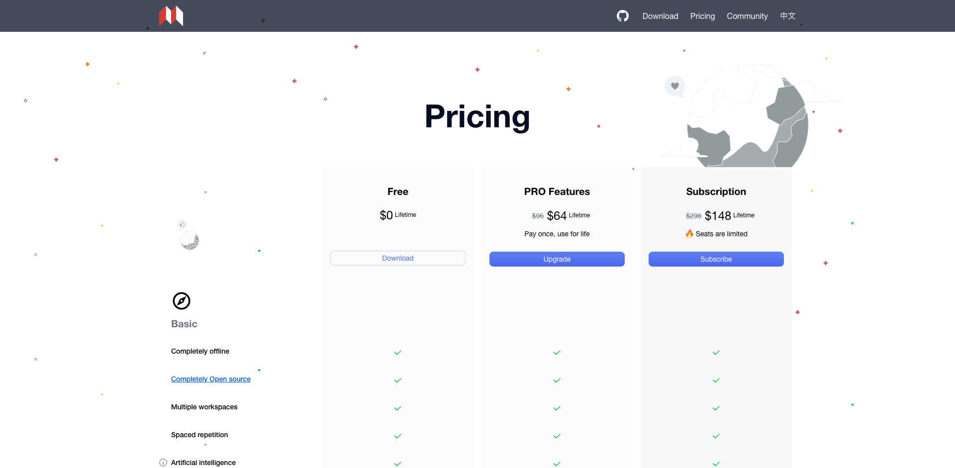Click the Pricing page heading
Viewport: 955px width, 468px height.
click(477, 117)
